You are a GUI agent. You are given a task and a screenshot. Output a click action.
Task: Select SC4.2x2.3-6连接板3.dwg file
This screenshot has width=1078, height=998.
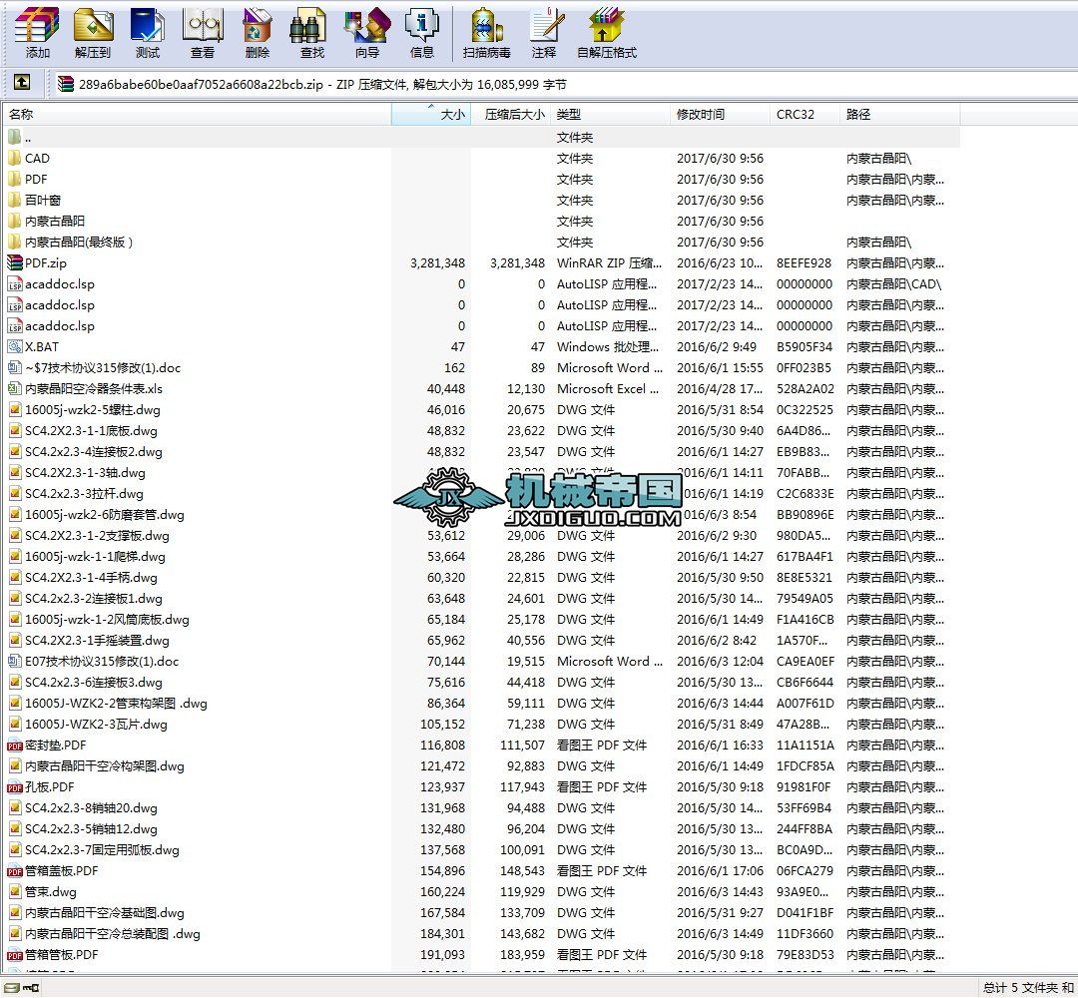pyautogui.click(x=481, y=682)
